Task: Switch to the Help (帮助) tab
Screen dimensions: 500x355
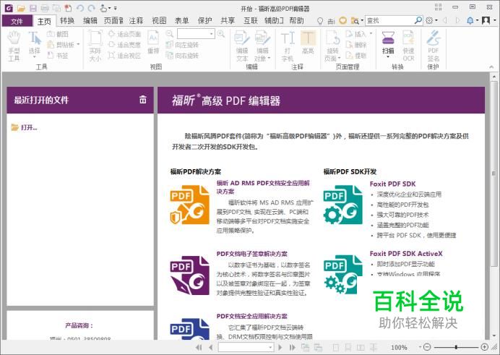Action: click(296, 21)
